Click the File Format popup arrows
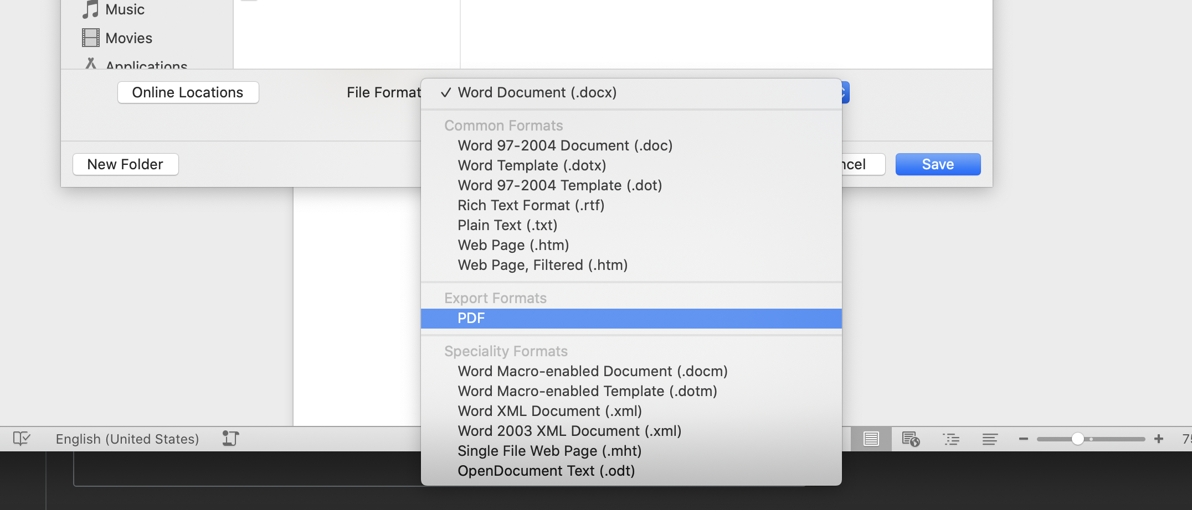 pos(845,92)
